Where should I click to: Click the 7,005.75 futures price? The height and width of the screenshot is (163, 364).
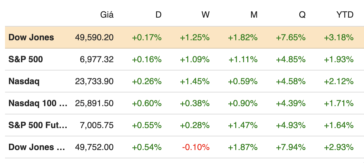pos(97,125)
